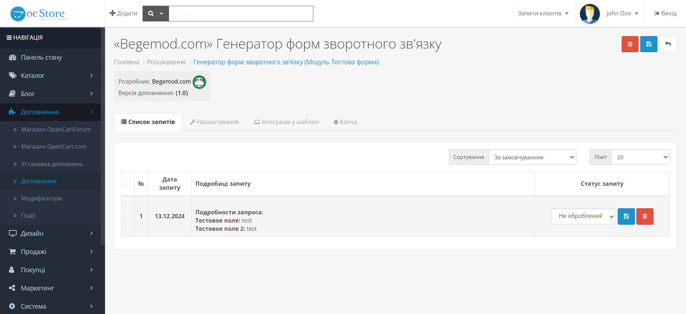Toggle the select-all checkbox in table header

[128, 183]
